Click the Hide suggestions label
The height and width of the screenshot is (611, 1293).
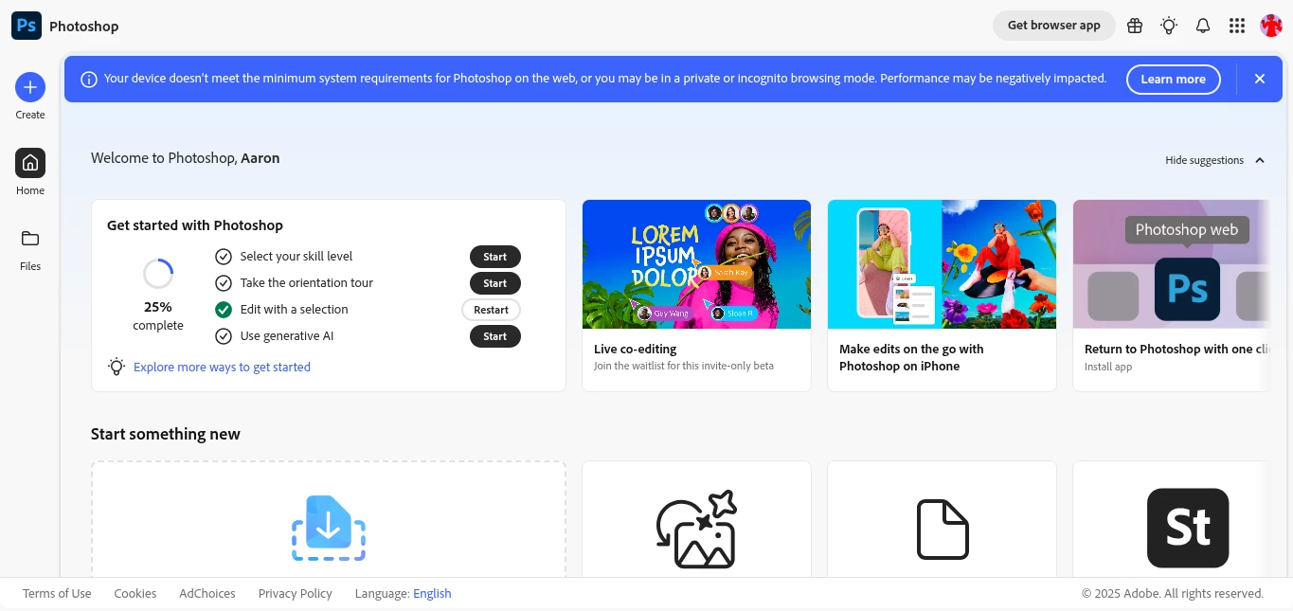[x=1204, y=160]
